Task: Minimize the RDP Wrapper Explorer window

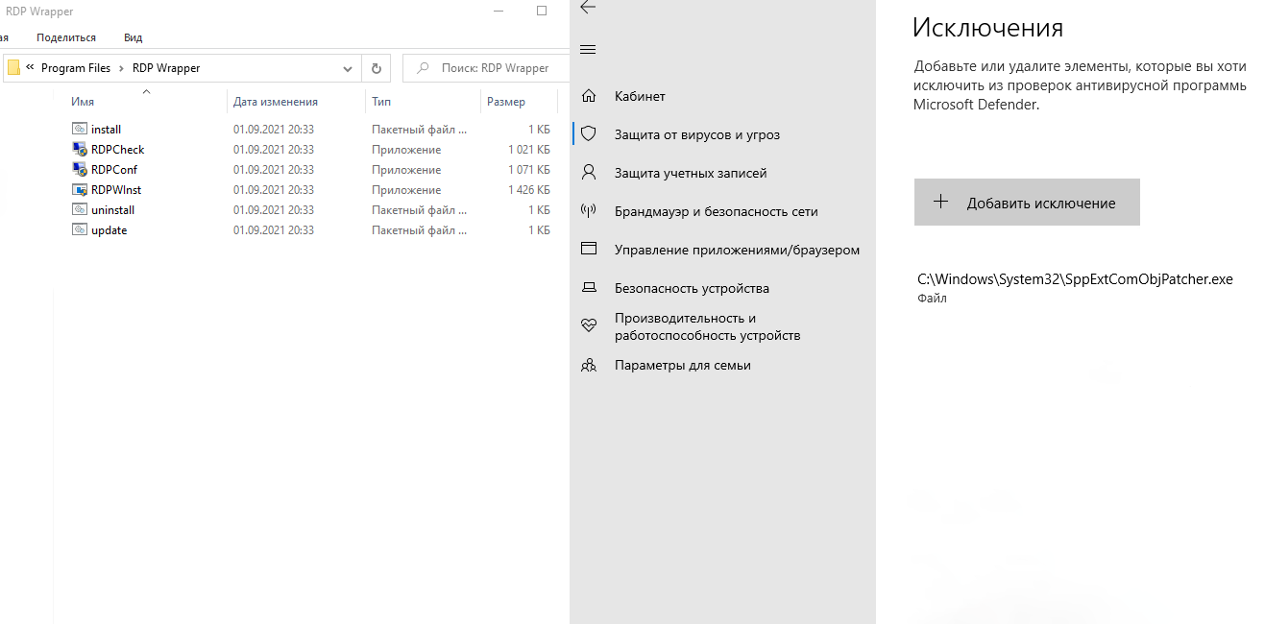Action: pos(499,11)
